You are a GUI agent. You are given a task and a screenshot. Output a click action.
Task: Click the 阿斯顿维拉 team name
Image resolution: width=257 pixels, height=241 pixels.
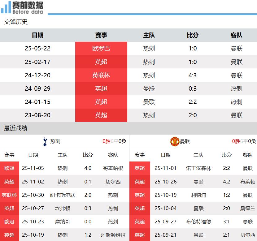tap(113, 235)
